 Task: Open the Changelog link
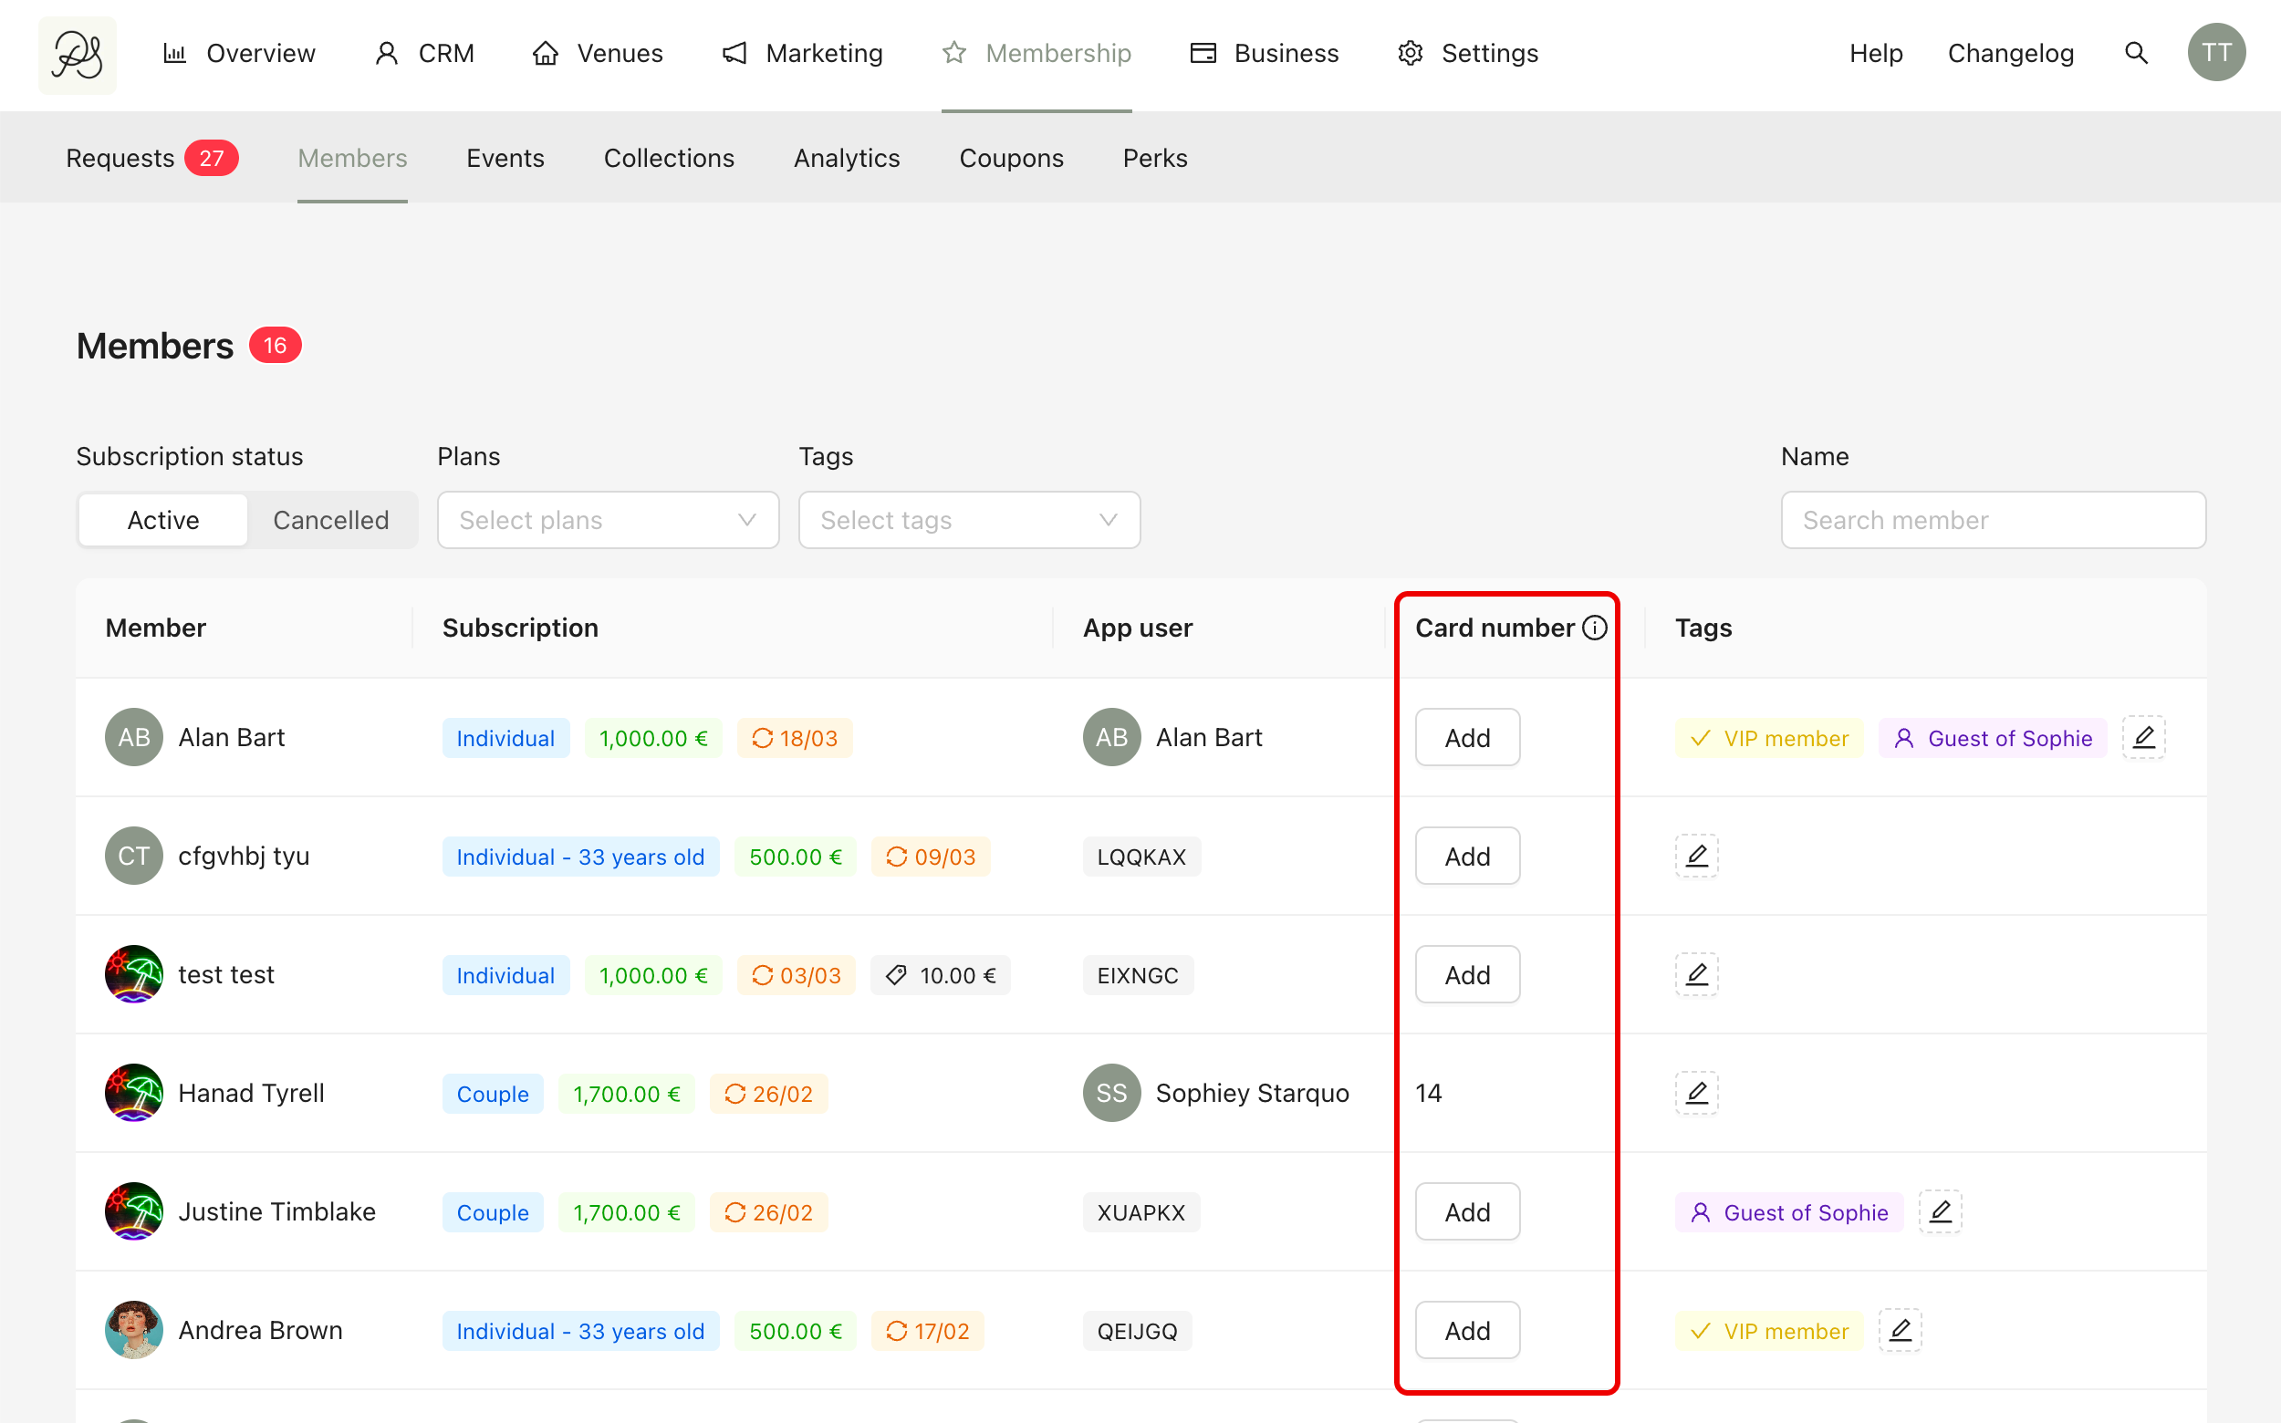tap(2010, 53)
